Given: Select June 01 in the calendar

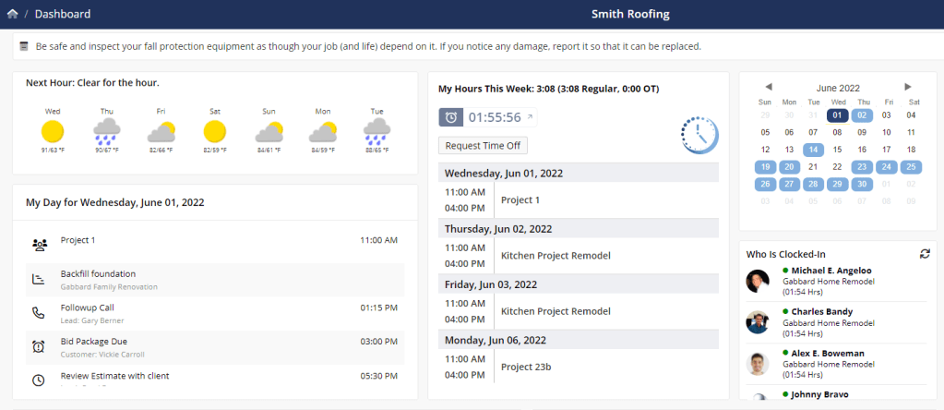Looking at the screenshot, I should 837,115.
